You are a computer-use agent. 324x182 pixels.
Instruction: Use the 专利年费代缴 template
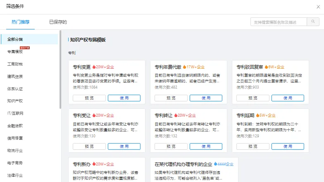(206, 98)
